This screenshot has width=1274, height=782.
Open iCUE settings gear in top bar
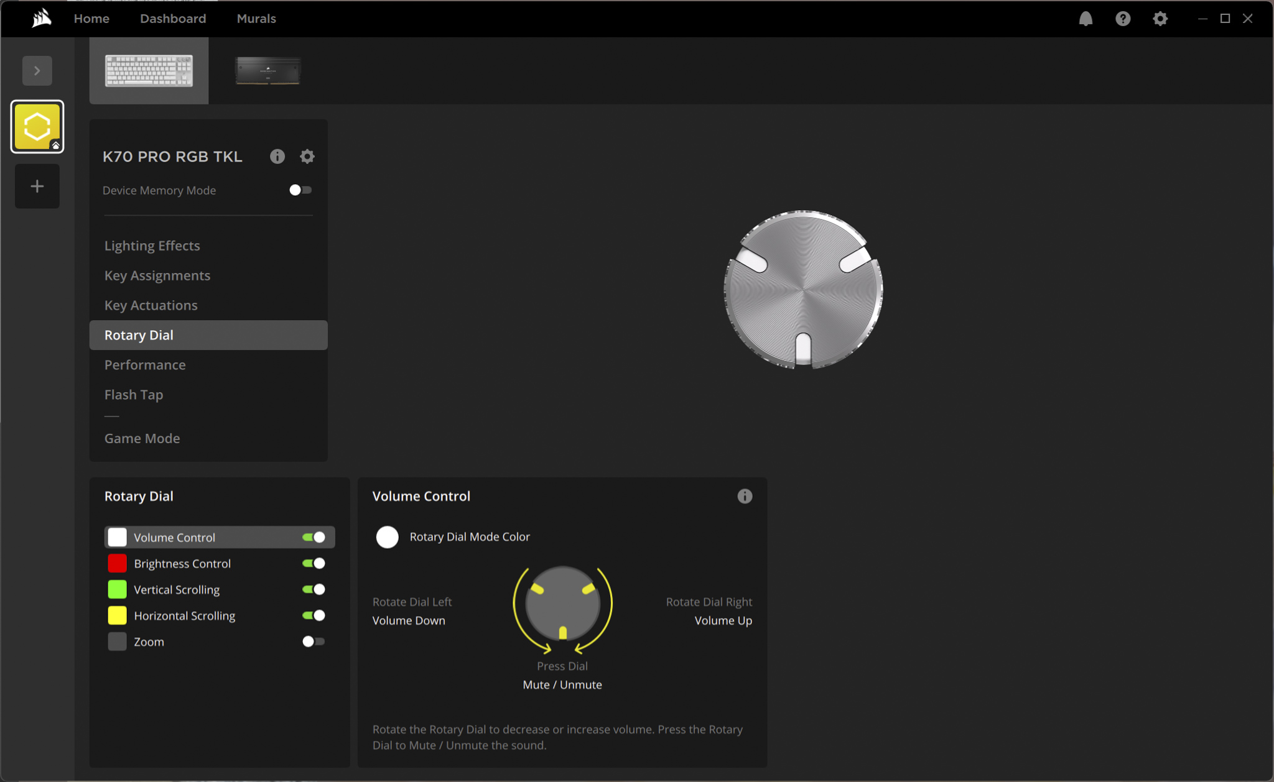(x=1160, y=19)
